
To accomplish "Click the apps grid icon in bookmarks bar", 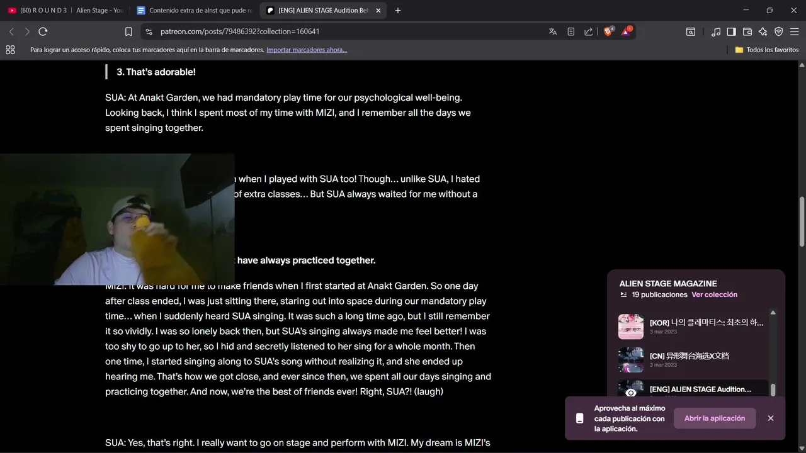I will tap(10, 50).
